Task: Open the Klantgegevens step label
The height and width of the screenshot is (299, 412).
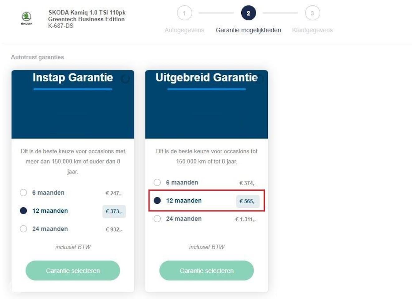Action: (312, 30)
